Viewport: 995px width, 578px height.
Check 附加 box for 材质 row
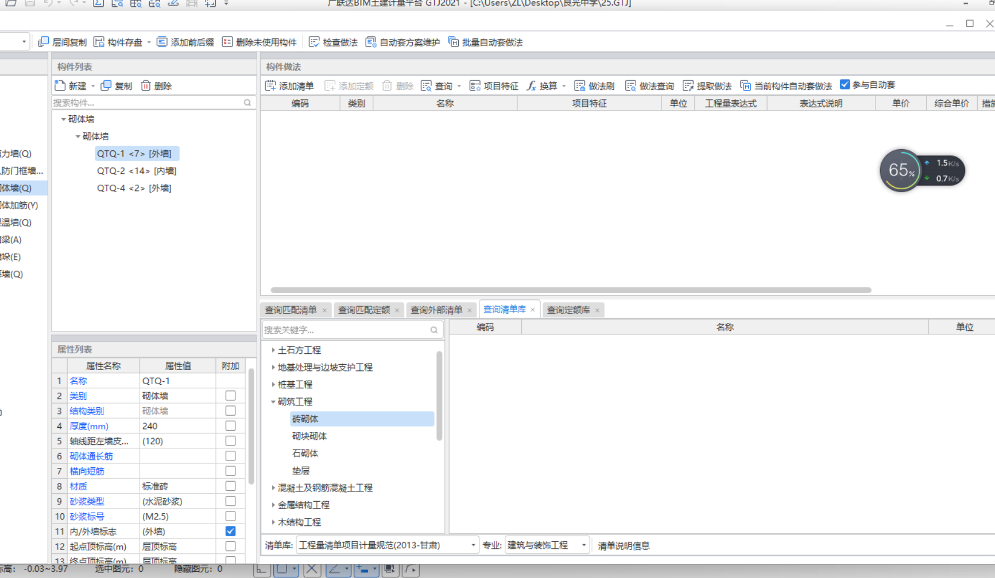point(230,486)
